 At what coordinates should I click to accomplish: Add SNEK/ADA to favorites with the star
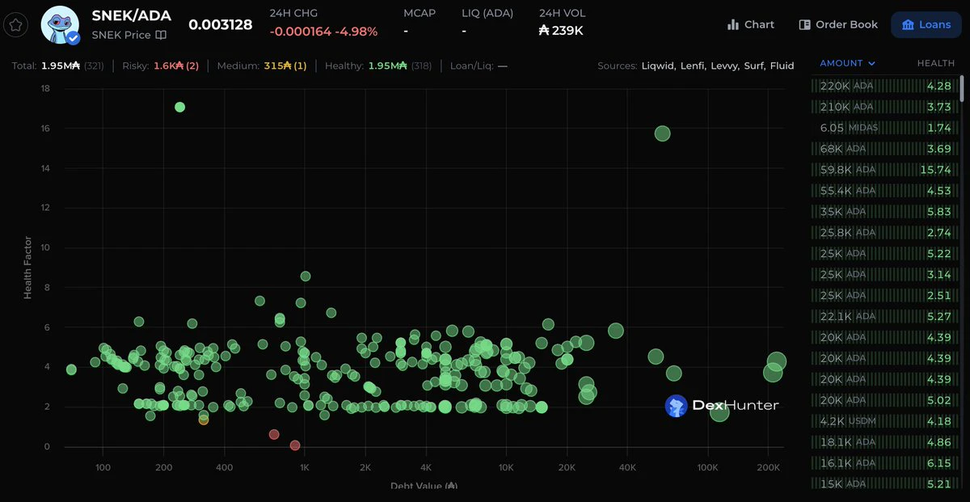tap(15, 24)
